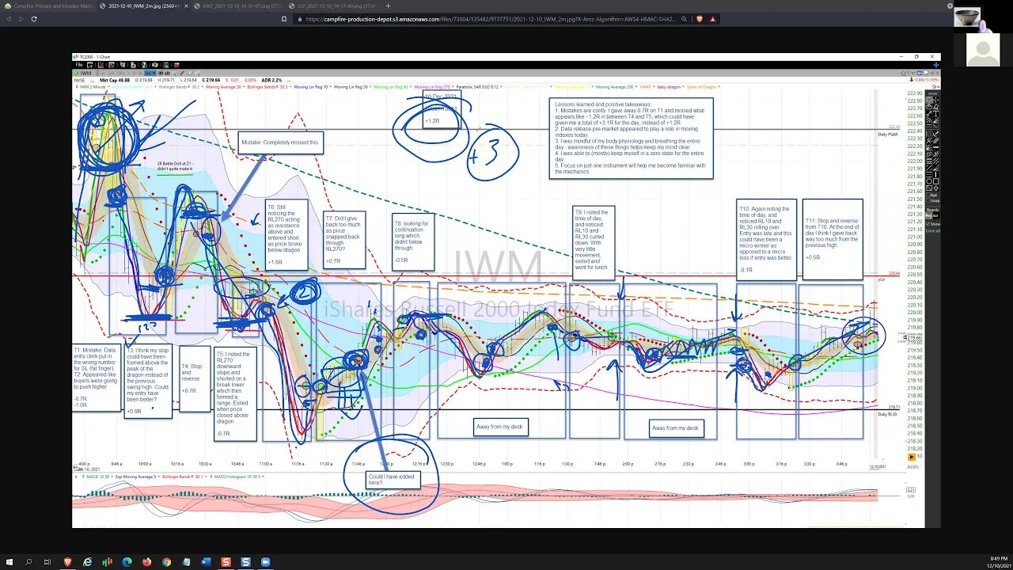Go back in browser history
Screen dimensions: 1013x570
point(9,18)
